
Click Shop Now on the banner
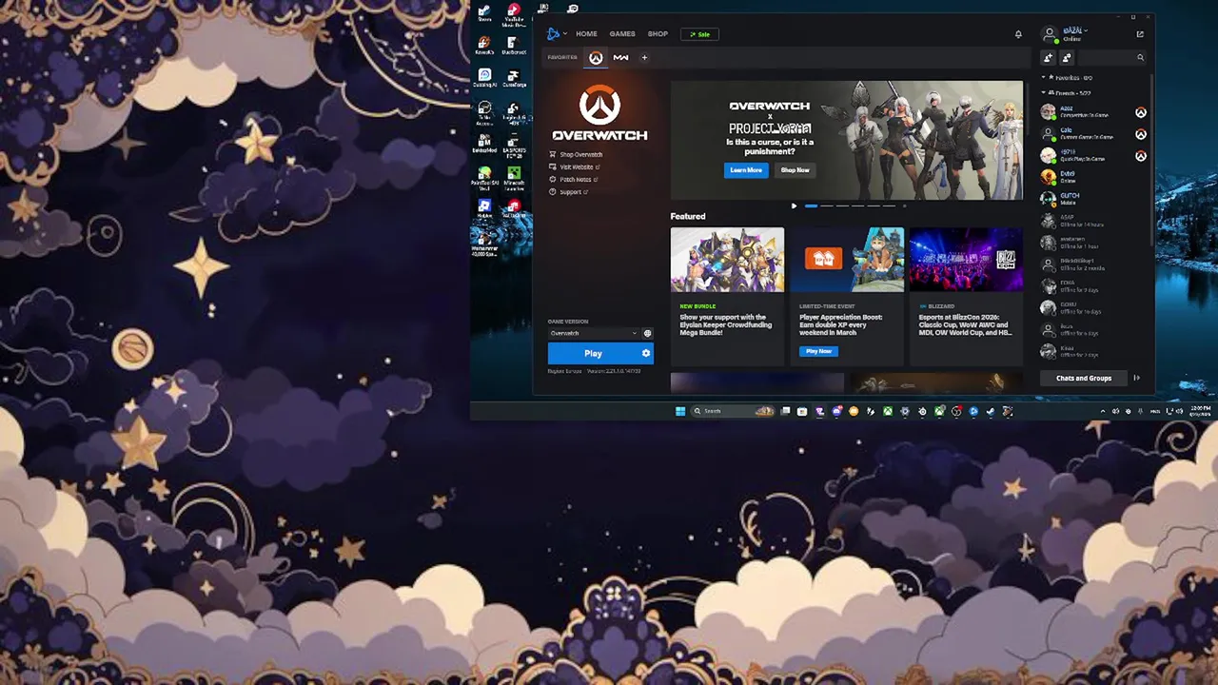click(795, 170)
